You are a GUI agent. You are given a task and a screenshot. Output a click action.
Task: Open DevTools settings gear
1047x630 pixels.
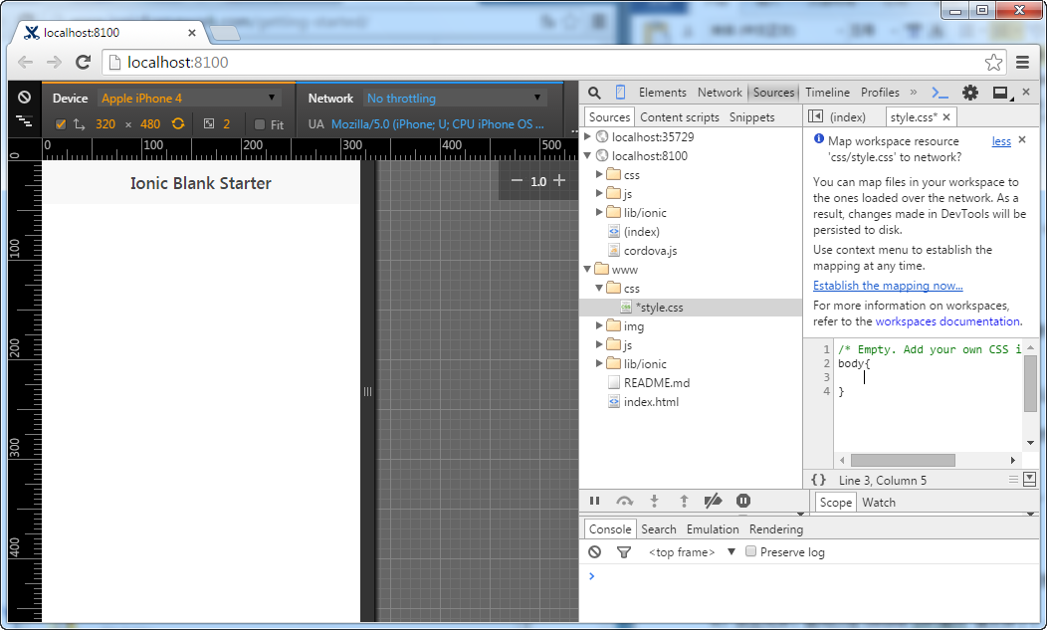coord(970,93)
